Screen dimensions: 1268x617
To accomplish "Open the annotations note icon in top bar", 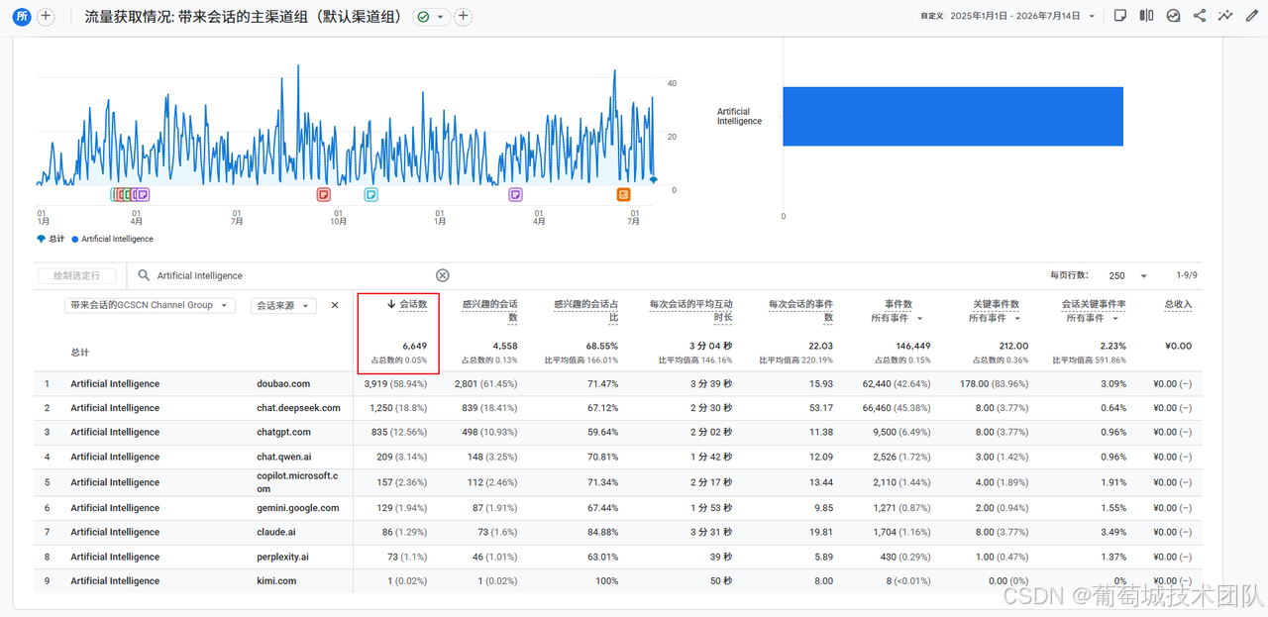I will (1120, 16).
